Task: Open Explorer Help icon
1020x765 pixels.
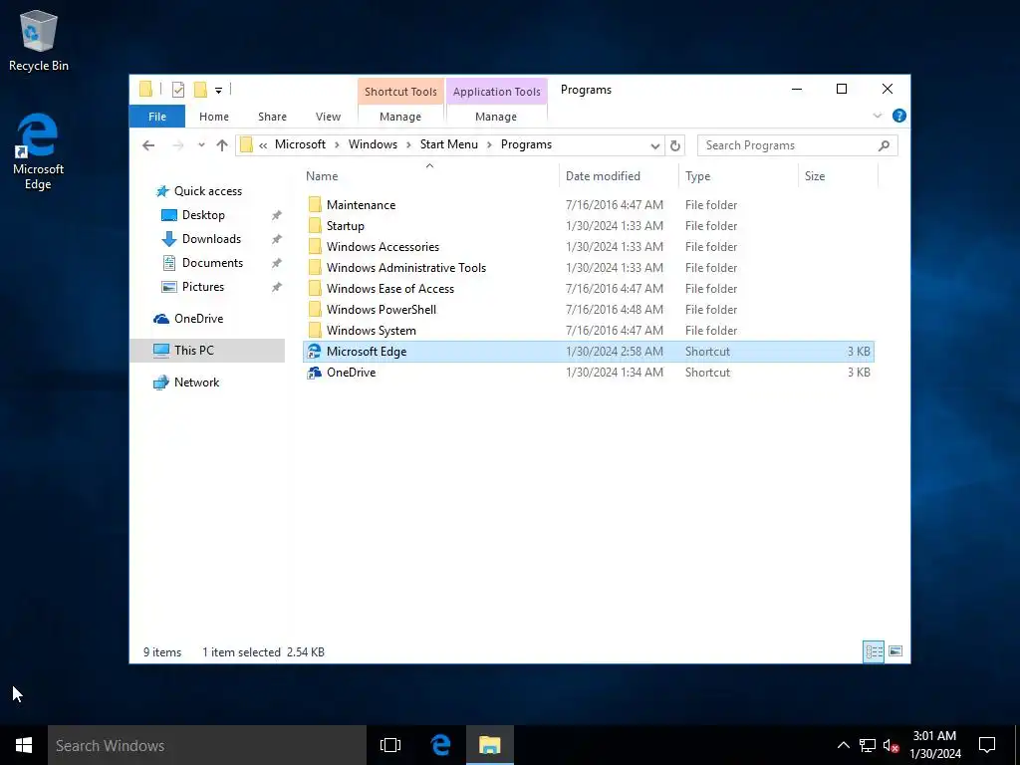Action: click(899, 116)
